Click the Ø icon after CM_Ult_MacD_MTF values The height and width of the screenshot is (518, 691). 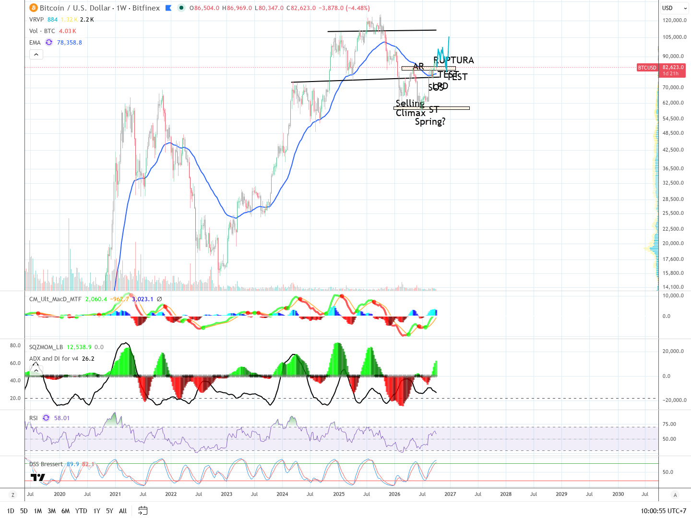click(159, 299)
